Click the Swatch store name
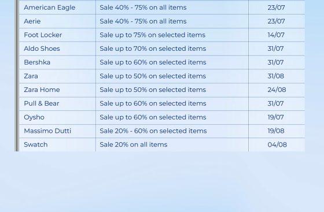 tap(35, 144)
